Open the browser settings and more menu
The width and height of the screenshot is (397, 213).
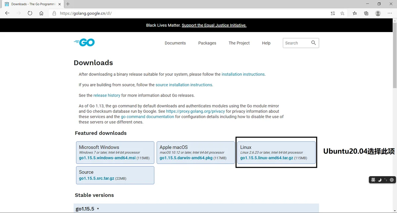pyautogui.click(x=389, y=13)
